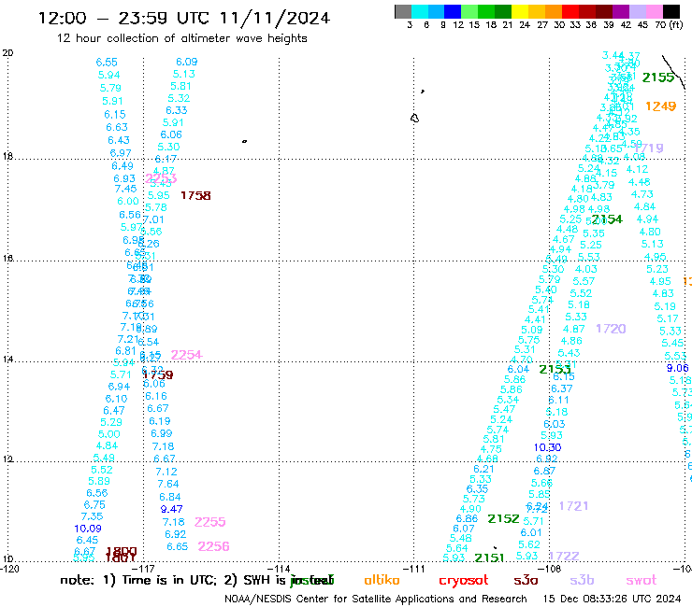Click the yellow swatch in the color scale

tap(520, 11)
